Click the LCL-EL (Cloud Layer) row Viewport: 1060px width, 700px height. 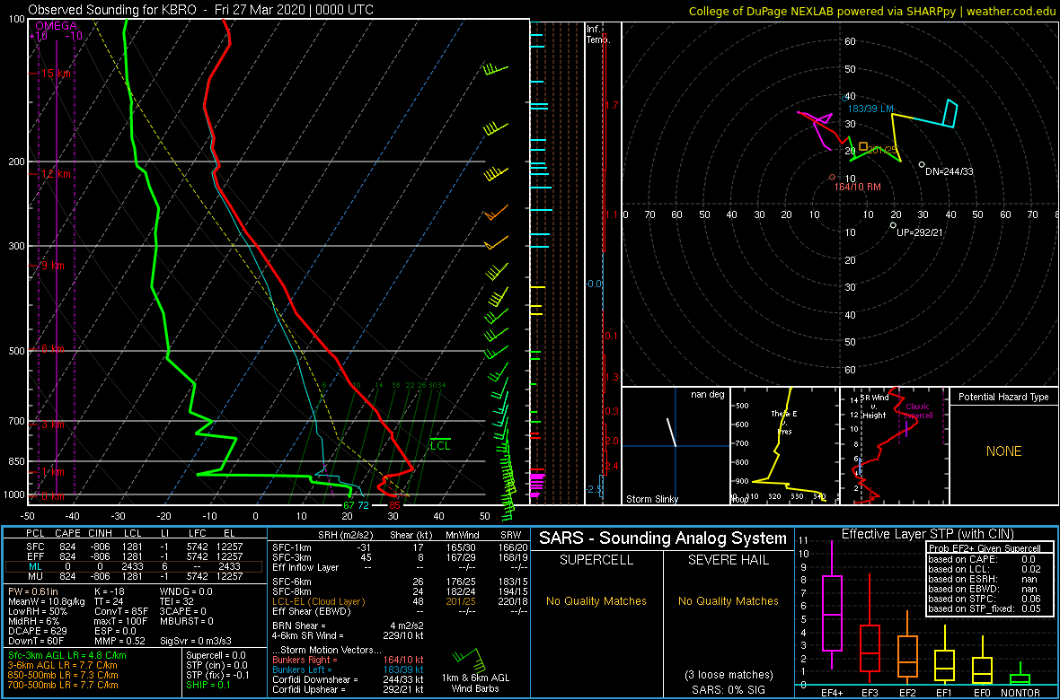point(399,600)
